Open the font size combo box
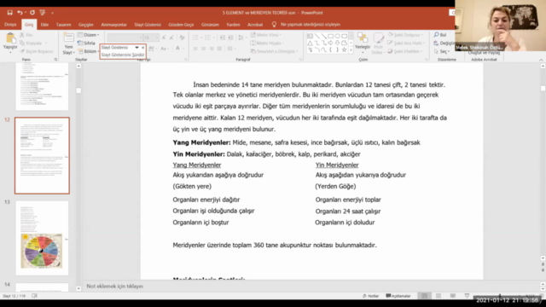This screenshot has width=546, height=307. 151,38
